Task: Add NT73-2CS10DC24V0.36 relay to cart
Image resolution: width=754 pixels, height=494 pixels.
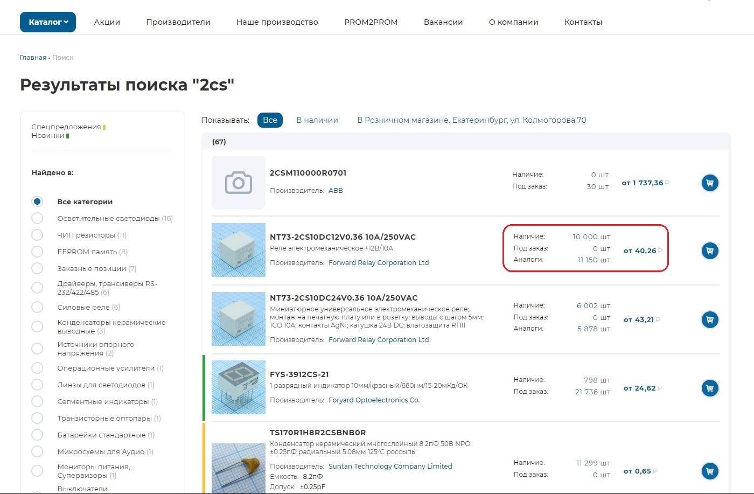Action: (x=710, y=320)
